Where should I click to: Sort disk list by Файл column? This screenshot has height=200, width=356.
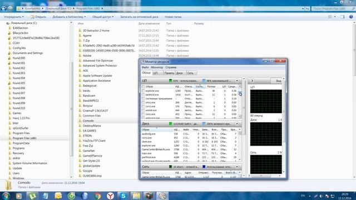point(186,129)
